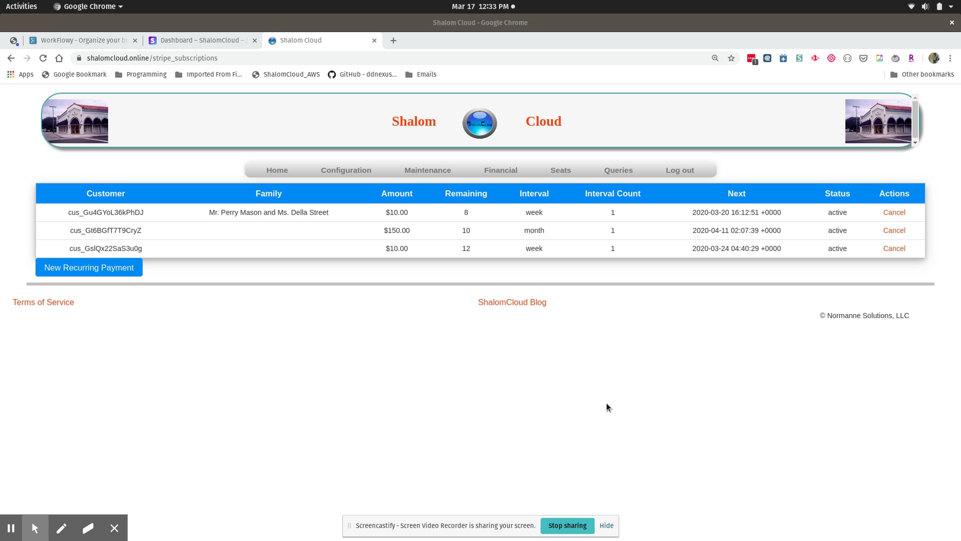Open Google Chrome application menu in top bar
Viewport: 961px width, 541px height.
pos(89,6)
